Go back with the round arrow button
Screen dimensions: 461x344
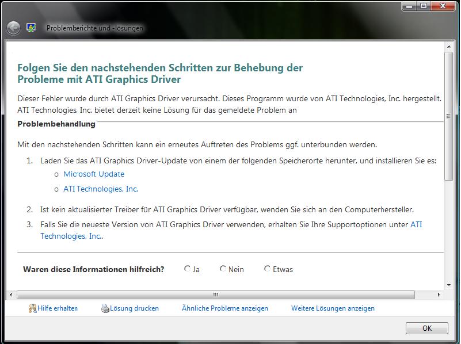point(13,28)
